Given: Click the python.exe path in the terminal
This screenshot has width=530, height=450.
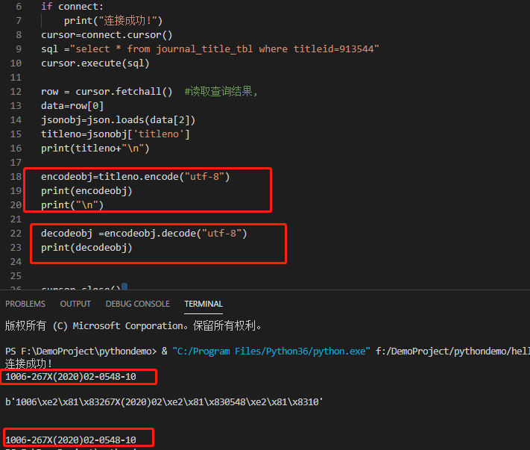Looking at the screenshot, I should coord(271,351).
